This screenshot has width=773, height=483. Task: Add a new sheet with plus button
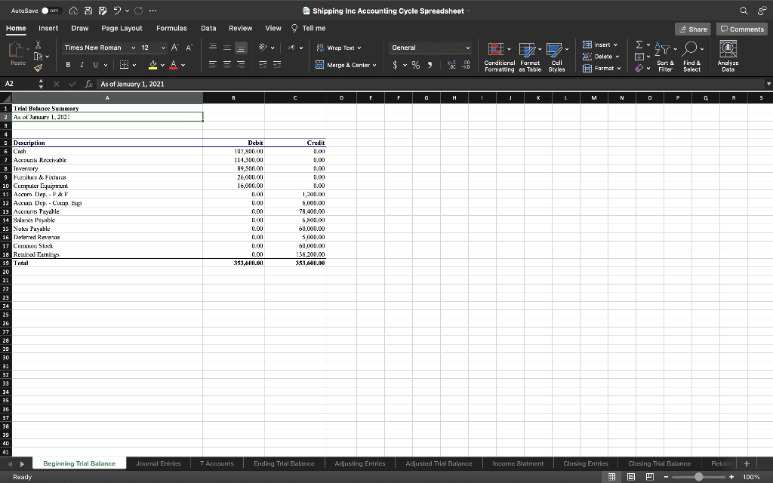[x=747, y=464]
